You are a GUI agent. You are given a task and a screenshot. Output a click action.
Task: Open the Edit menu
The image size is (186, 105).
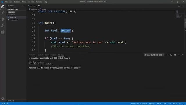click(11, 2)
